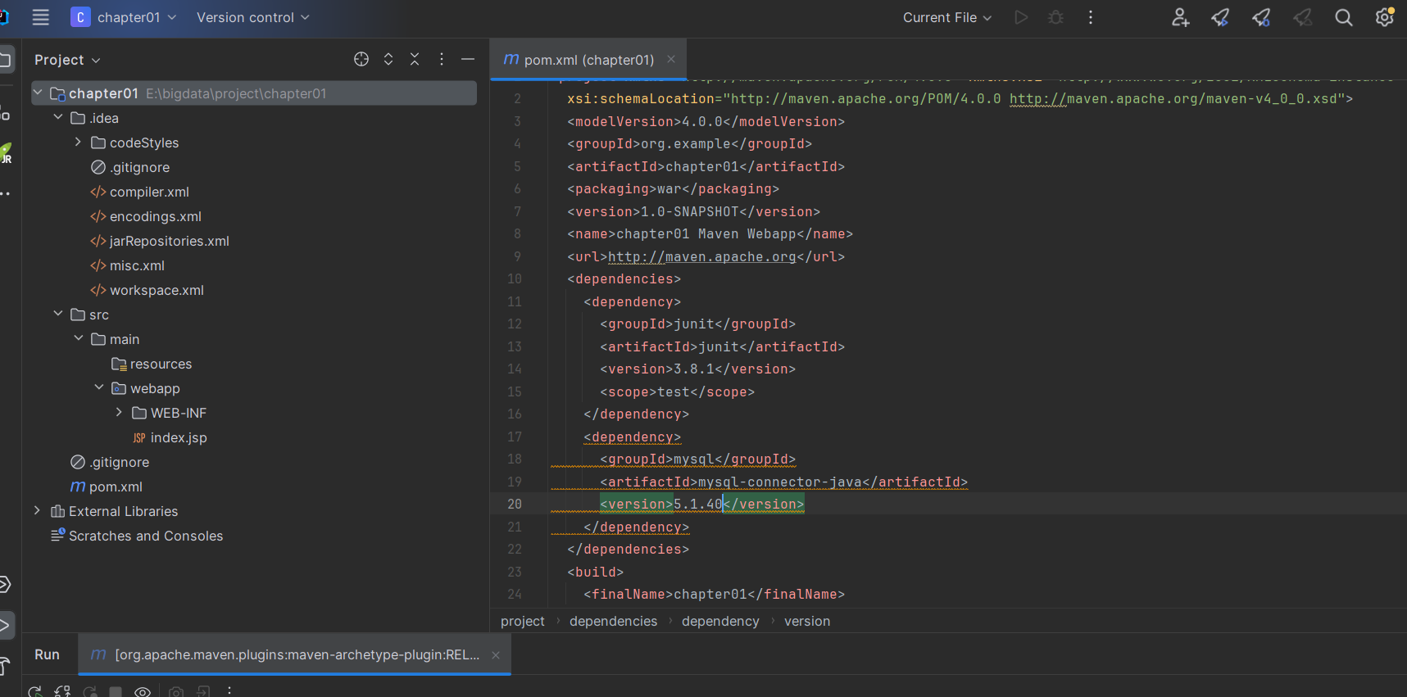The height and width of the screenshot is (697, 1407).
Task: Select pom.xml in the project tree
Action: pyautogui.click(x=107, y=487)
